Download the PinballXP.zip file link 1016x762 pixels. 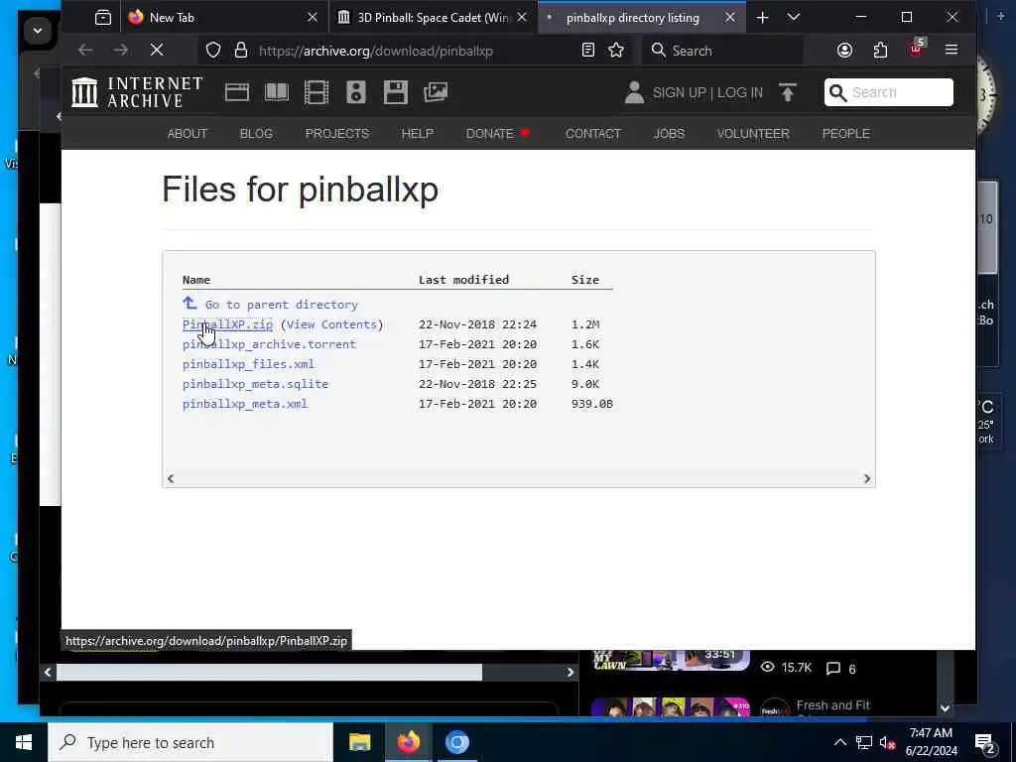[227, 324]
